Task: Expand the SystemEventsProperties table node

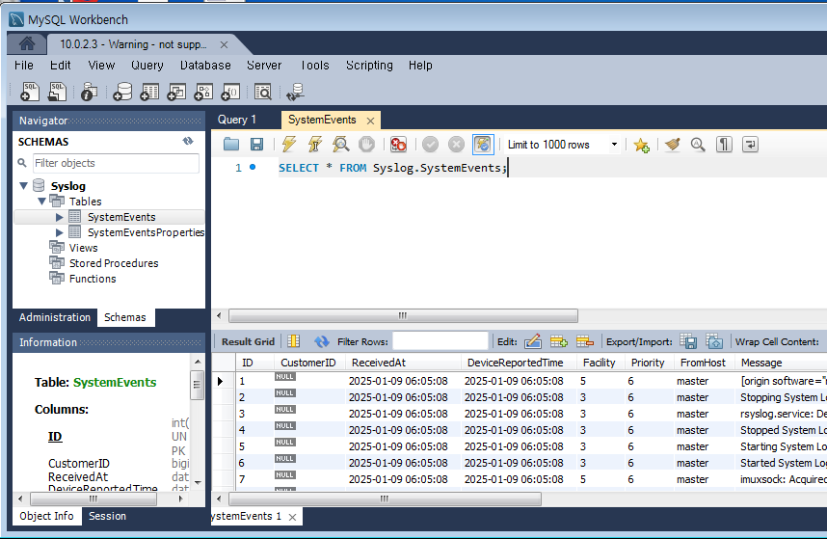Action: [x=59, y=232]
